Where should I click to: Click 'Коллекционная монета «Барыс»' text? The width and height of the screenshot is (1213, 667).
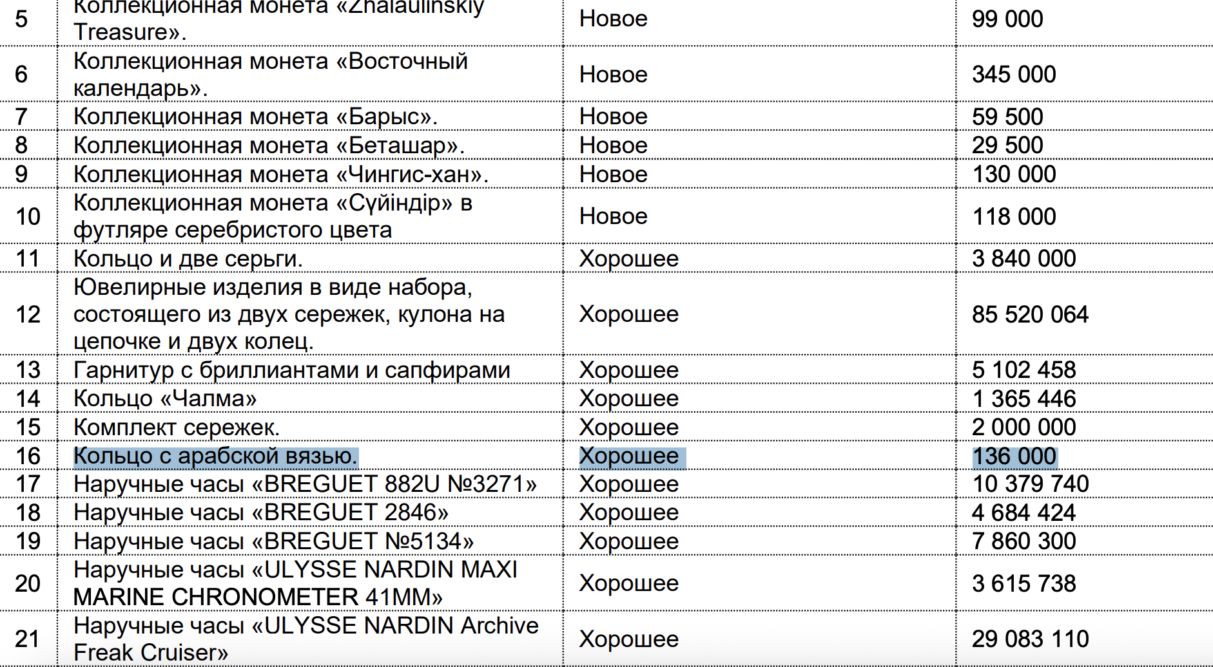pyautogui.click(x=255, y=117)
